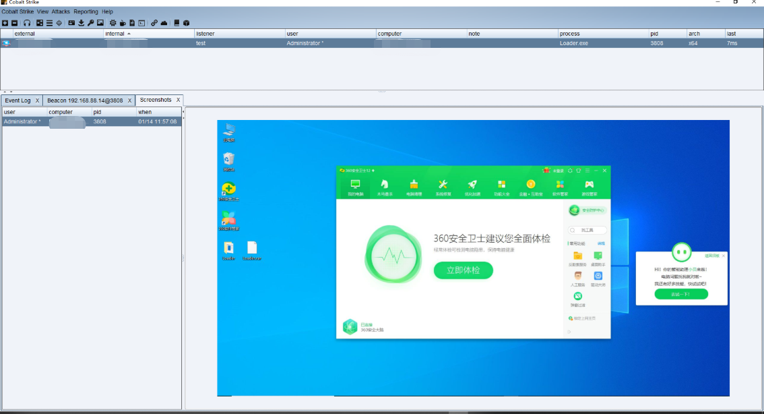
Task: Open Configure Listeners via the headphones icon
Action: [27, 23]
